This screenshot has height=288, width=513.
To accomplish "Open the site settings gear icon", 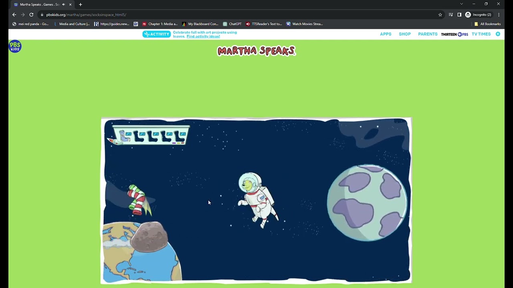I will (498, 34).
